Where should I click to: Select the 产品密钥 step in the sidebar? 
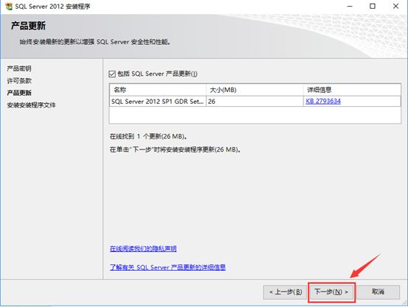pyautogui.click(x=19, y=68)
